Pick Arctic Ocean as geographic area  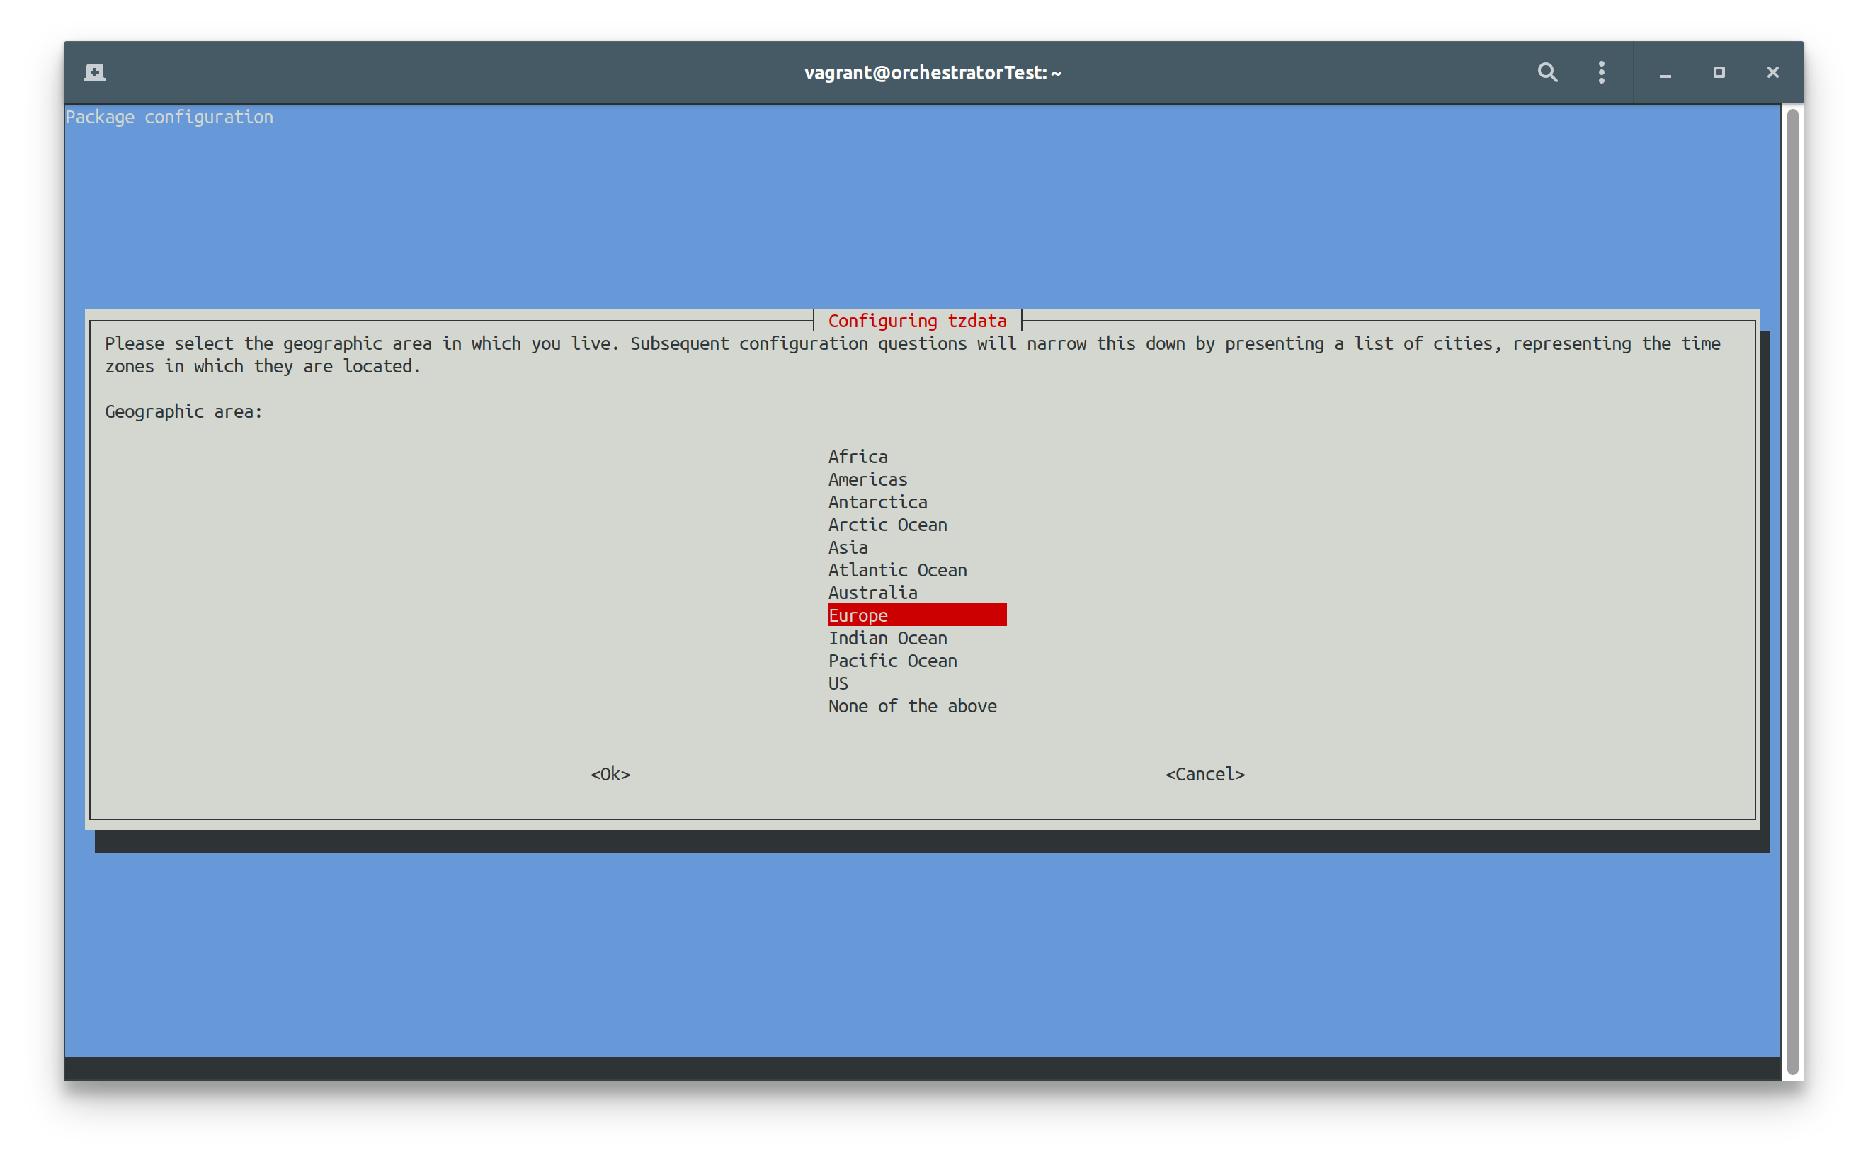tap(887, 525)
